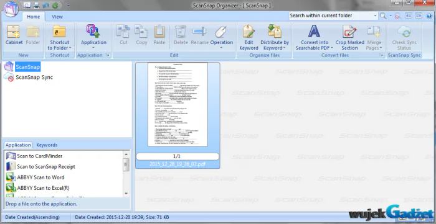Image resolution: width=436 pixels, height=224 pixels.
Task: Open Help with the question mark icon
Action: (429, 16)
